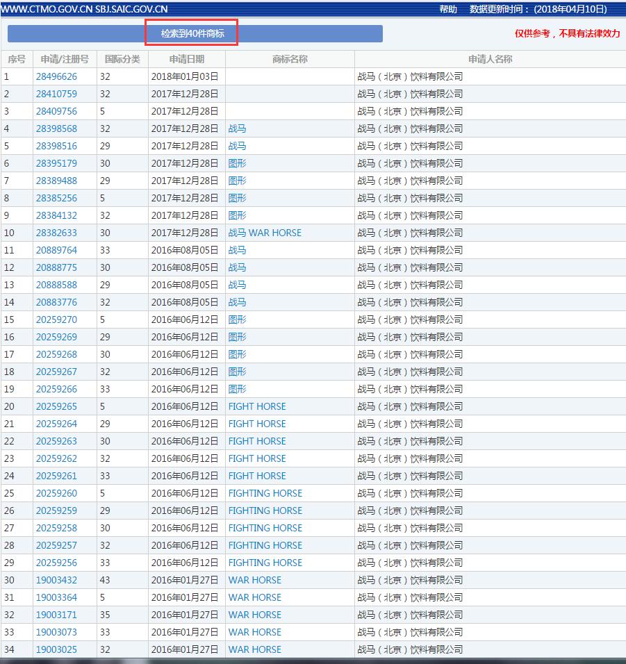Screen dimensions: 626x664
Task: Click the 仅供参考，不具有法律效力 disclaimer
Action: tap(568, 33)
